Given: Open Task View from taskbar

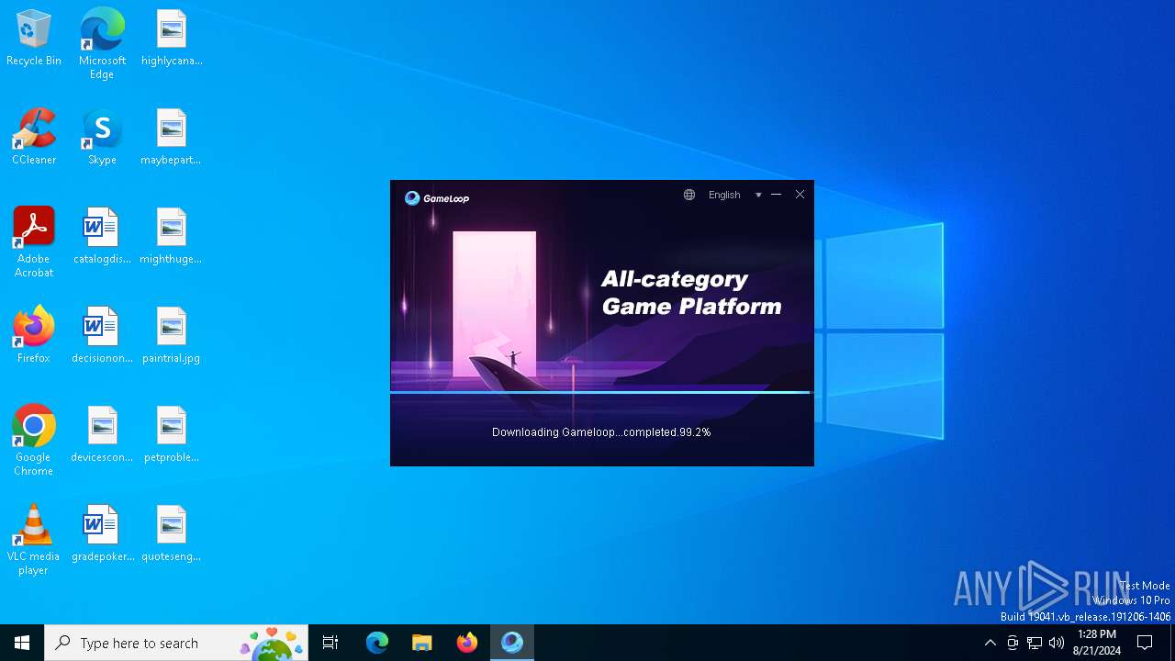Looking at the screenshot, I should coord(330,643).
